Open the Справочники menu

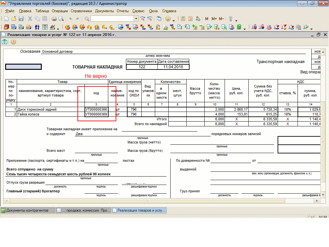click(x=81, y=11)
